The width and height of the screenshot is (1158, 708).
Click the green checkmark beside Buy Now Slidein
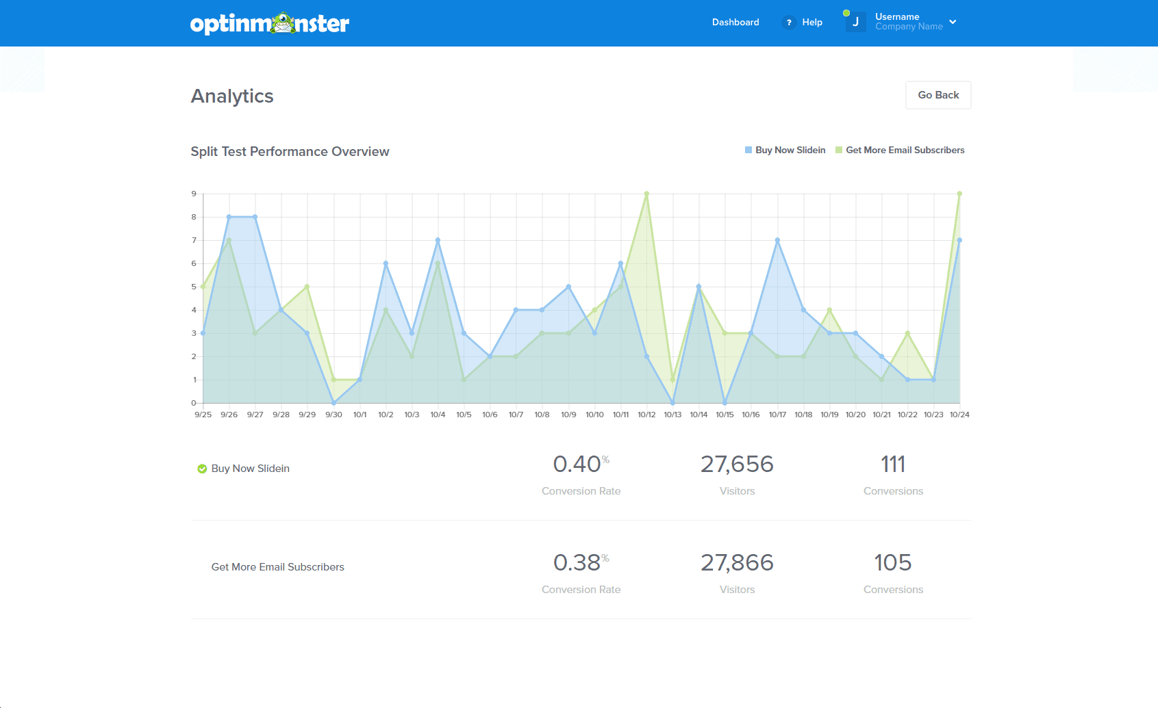202,469
